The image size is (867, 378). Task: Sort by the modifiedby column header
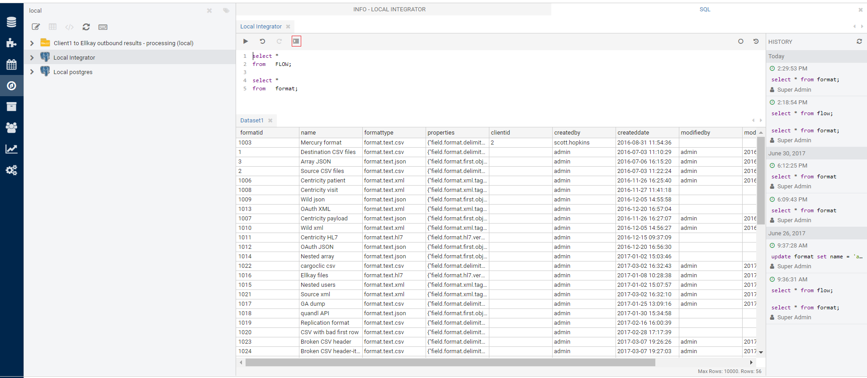(711, 132)
